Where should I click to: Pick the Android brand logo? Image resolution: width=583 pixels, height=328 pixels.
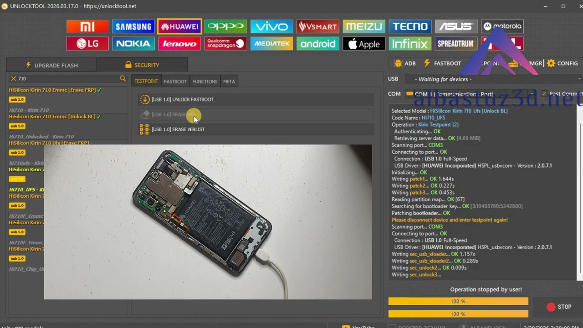coord(318,44)
